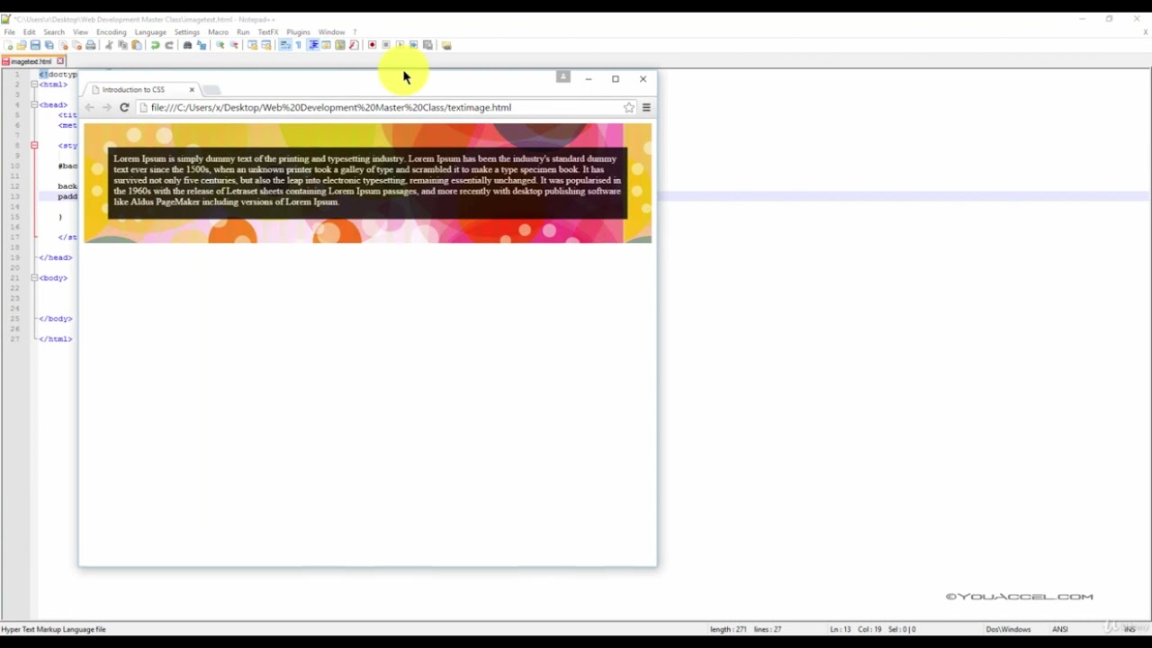Open the Settings menu
Viewport: 1152px width, 648px height.
pyautogui.click(x=186, y=32)
